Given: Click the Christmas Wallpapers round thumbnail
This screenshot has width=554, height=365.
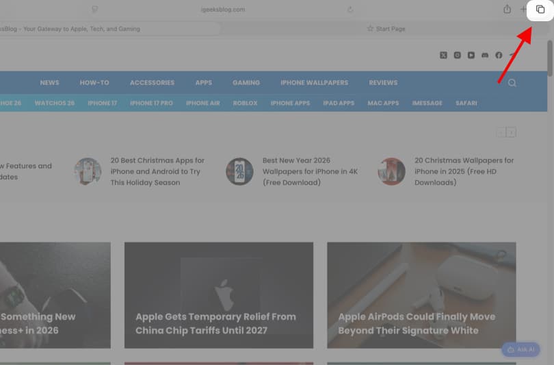Looking at the screenshot, I should tap(391, 171).
